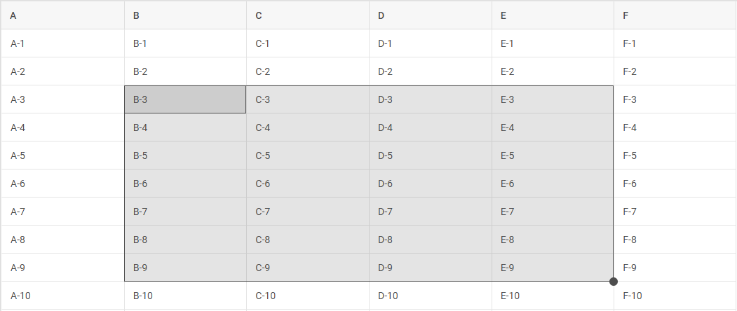Click cell A-1
The height and width of the screenshot is (311, 737).
point(62,43)
